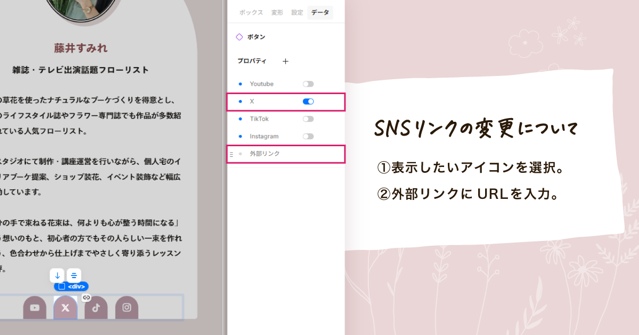Select the YouTube icon in the footer

[34, 307]
